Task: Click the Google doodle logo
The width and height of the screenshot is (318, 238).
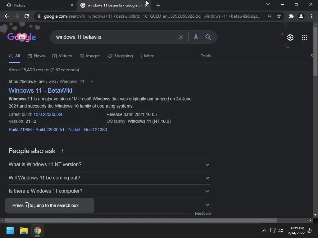Action: click(22, 37)
